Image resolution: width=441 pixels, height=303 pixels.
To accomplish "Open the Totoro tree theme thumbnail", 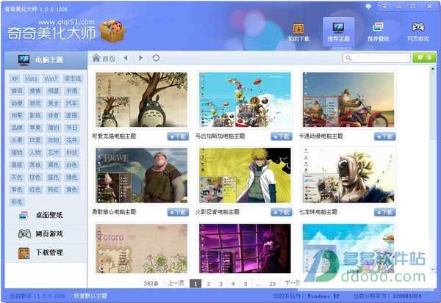I will (141, 100).
